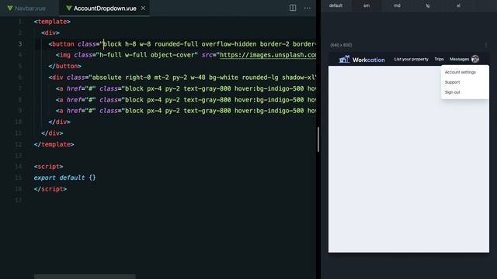The width and height of the screenshot is (497, 279).
Task: Click the Vue icon on AccountDropdown.vue tab
Action: pos(69,9)
